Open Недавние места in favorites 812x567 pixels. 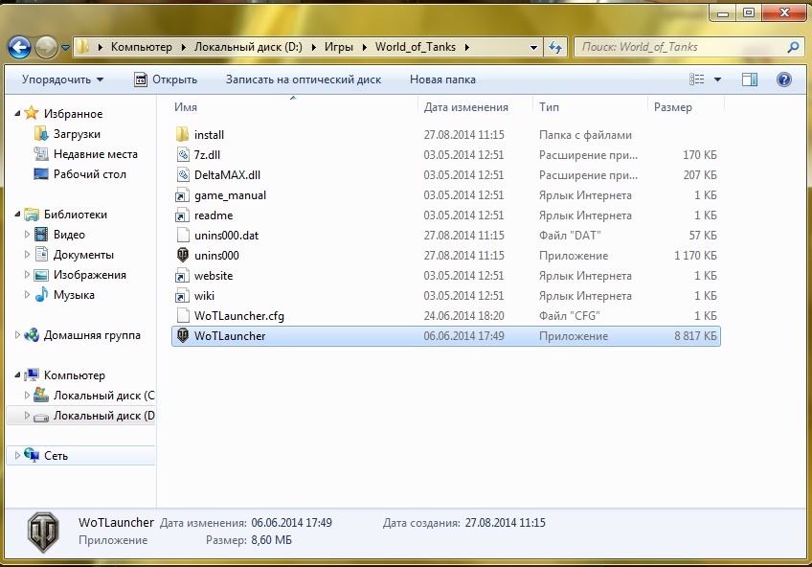point(96,154)
